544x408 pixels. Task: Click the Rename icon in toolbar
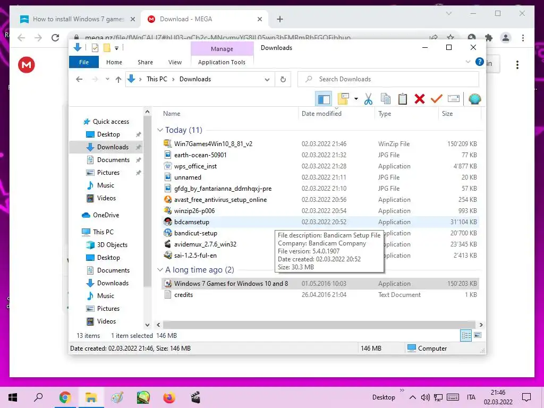pyautogui.click(x=454, y=99)
